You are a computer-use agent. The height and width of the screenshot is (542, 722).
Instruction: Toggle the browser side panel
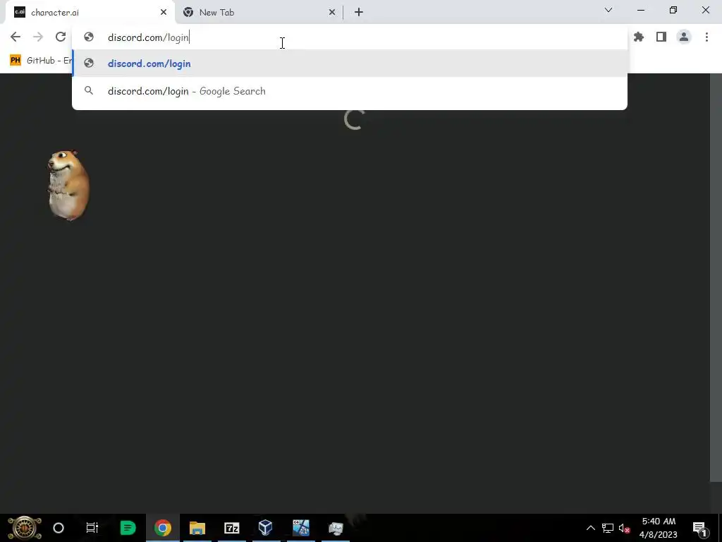[661, 37]
